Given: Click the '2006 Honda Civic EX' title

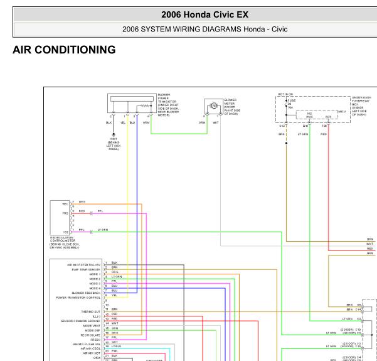Looking at the screenshot, I should (204, 14).
